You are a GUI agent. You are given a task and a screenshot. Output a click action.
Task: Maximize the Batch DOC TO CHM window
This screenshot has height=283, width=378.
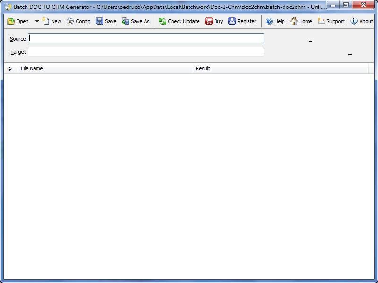pos(346,5)
